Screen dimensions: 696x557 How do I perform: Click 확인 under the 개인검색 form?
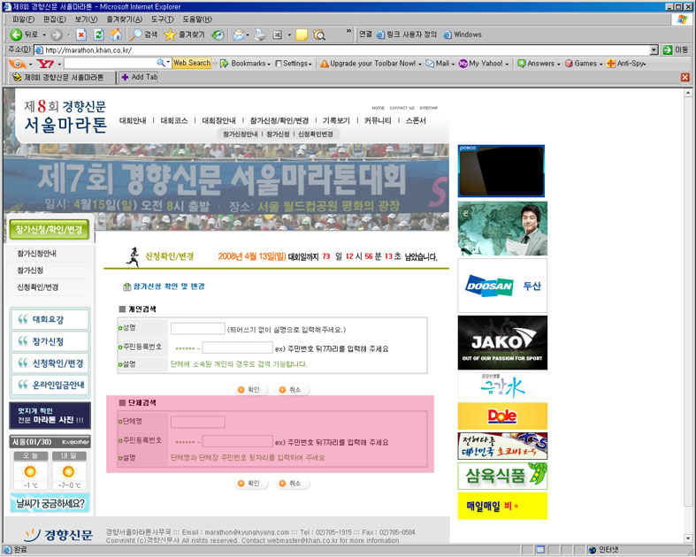tap(249, 389)
